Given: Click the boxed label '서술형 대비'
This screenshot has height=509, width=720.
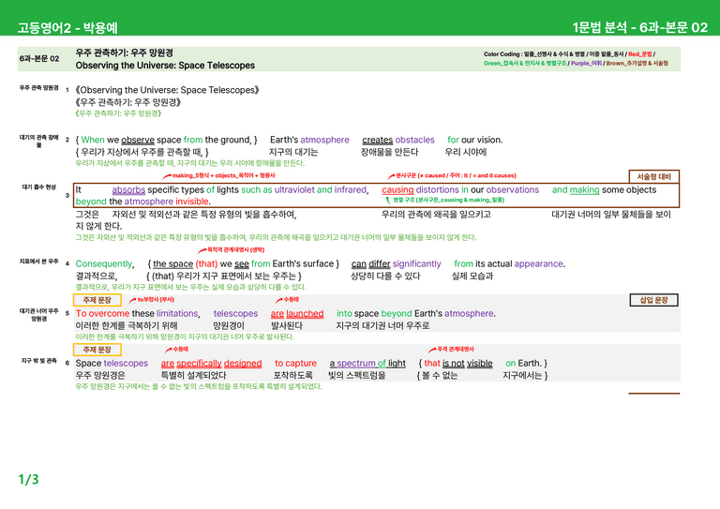Looking at the screenshot, I should (653, 177).
